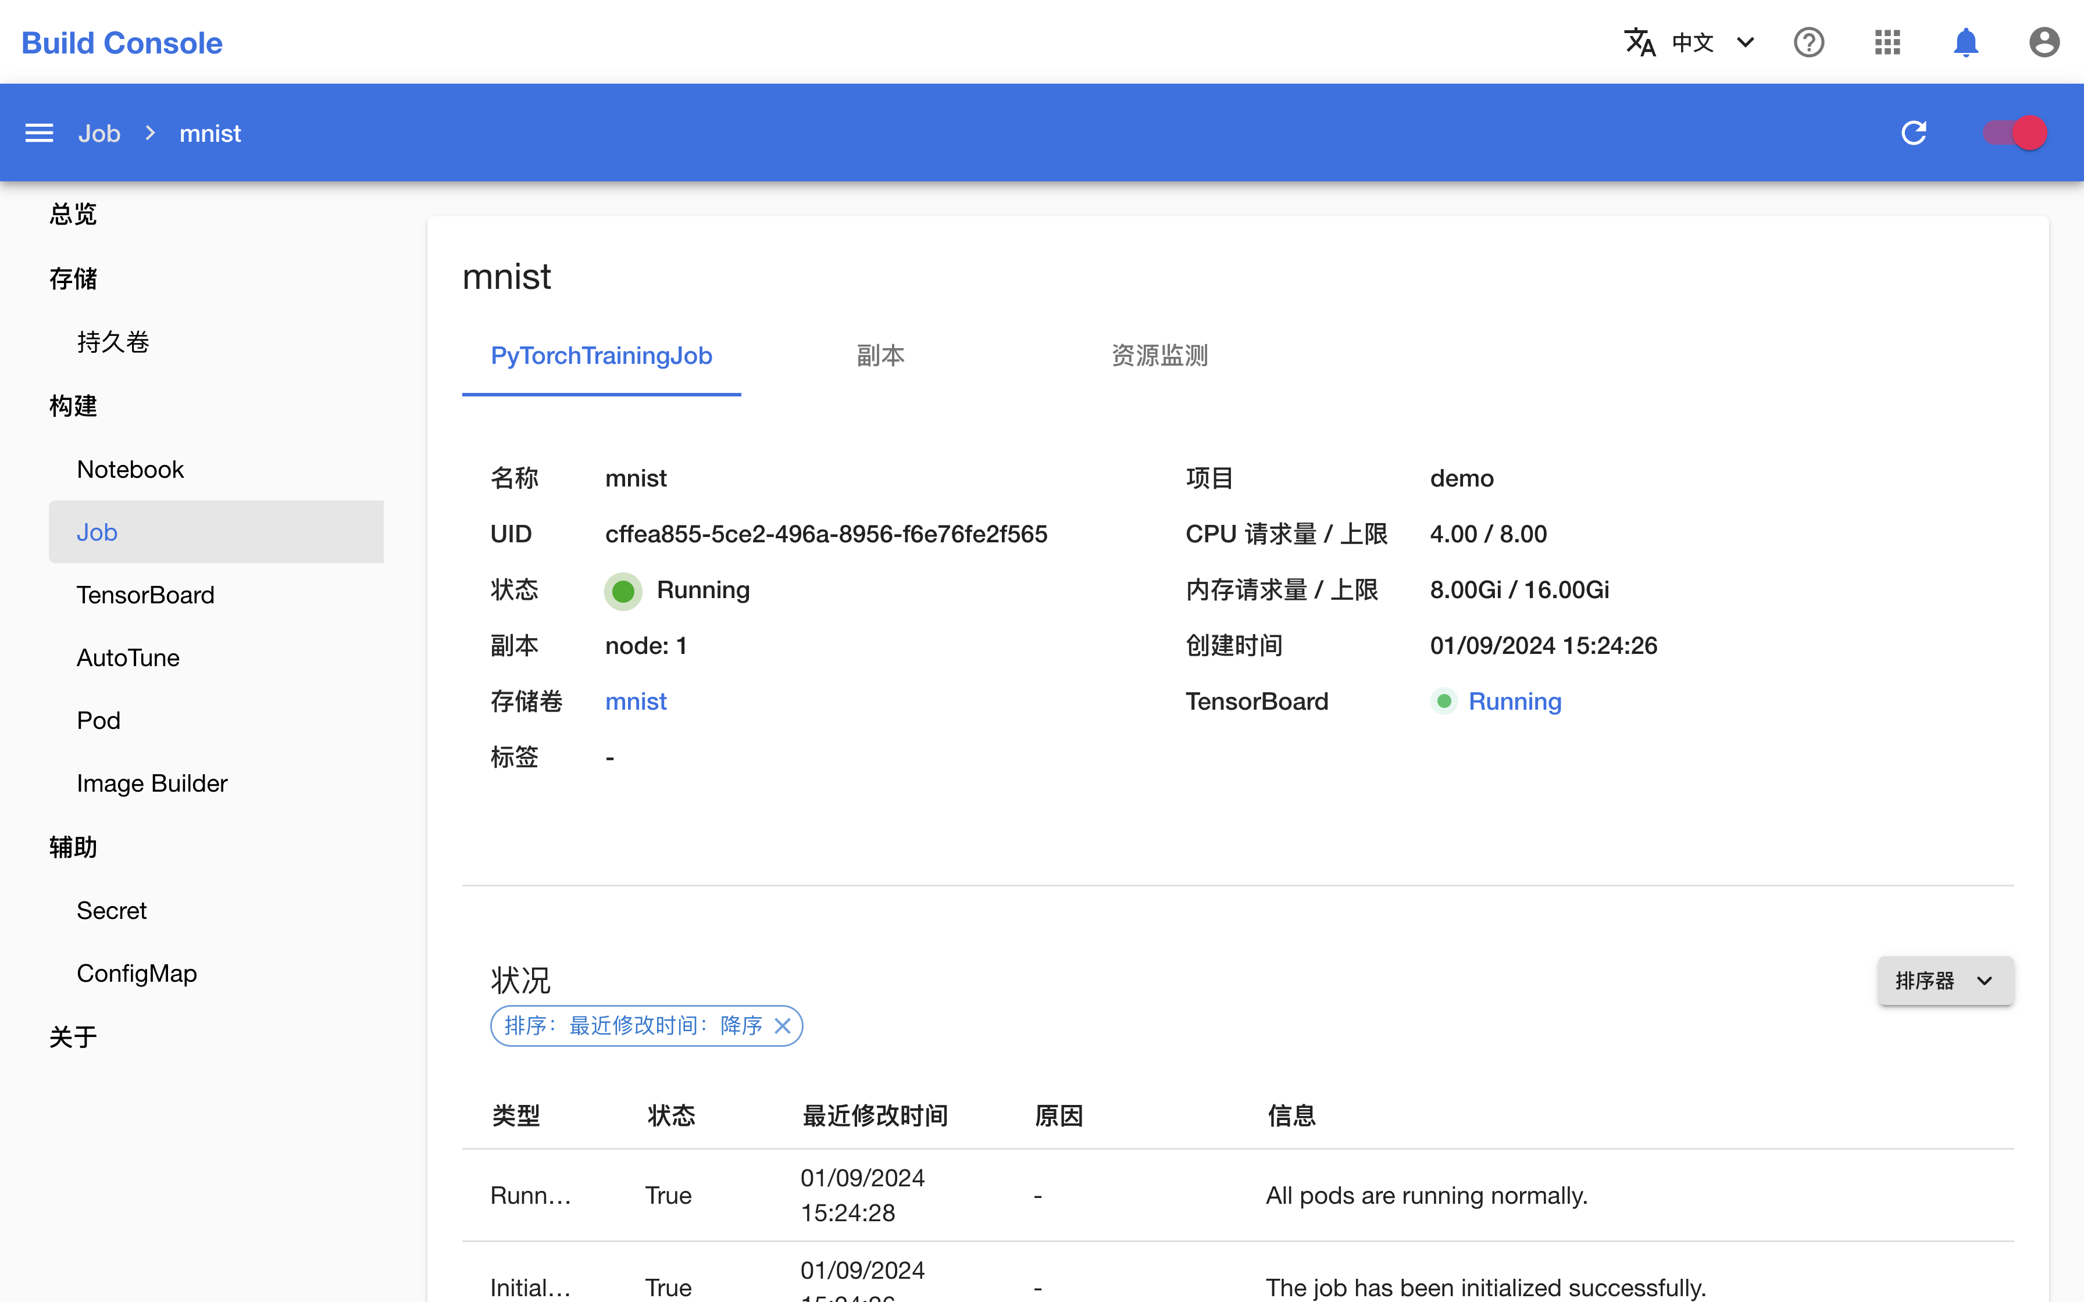This screenshot has height=1302, width=2084.
Task: Open the apps grid icon
Action: coord(1887,42)
